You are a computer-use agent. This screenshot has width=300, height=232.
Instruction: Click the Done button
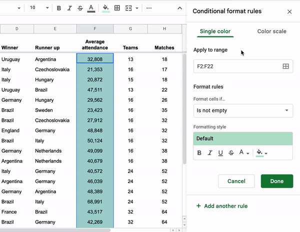[x=276, y=181]
